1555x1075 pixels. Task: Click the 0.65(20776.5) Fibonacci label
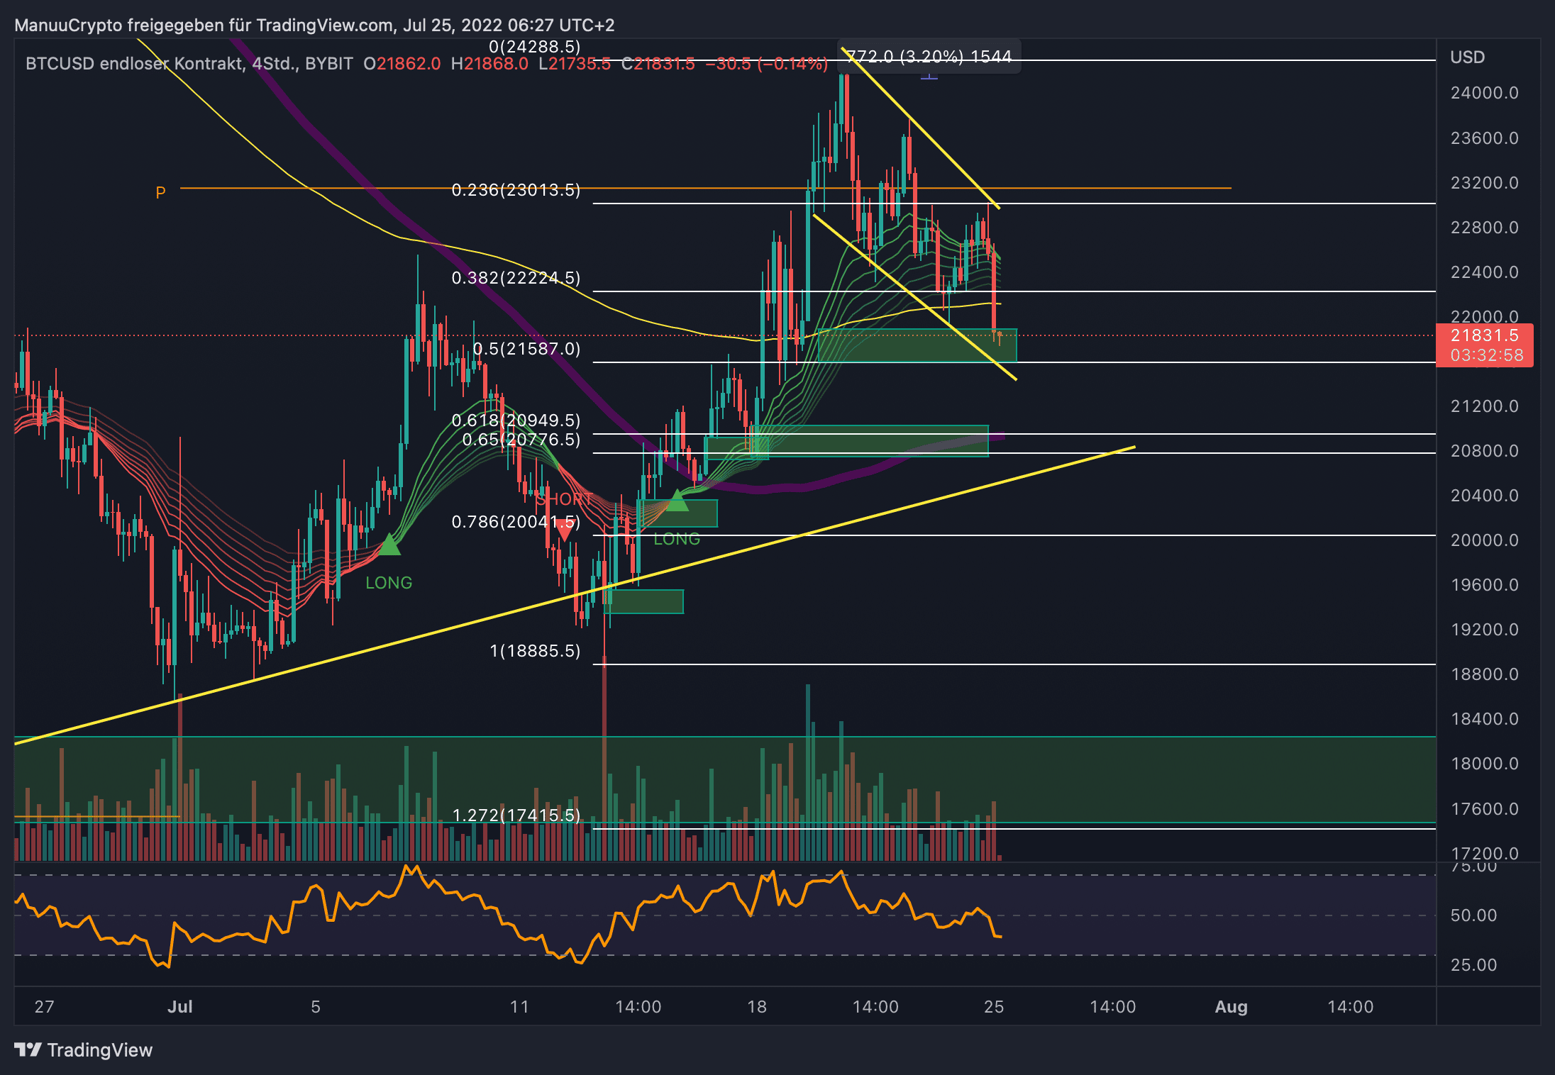(x=521, y=440)
